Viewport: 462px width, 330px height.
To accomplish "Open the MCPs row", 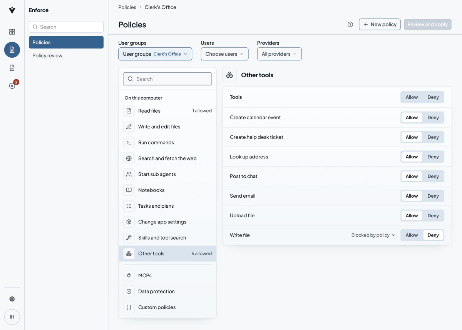I will coord(167,275).
